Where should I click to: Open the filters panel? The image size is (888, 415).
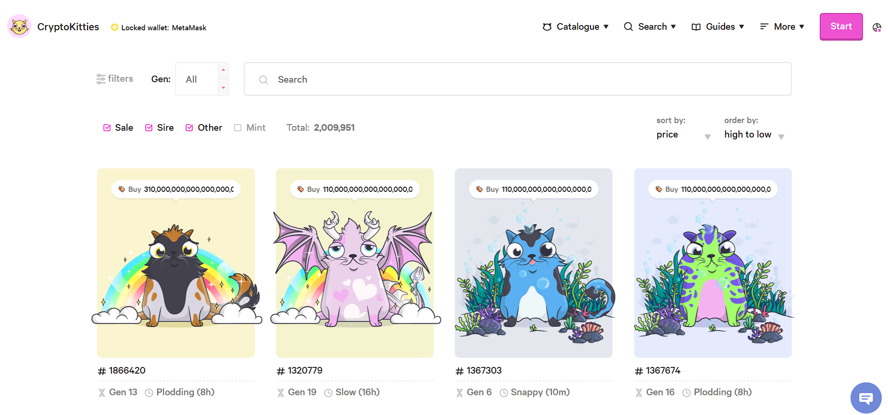point(114,78)
